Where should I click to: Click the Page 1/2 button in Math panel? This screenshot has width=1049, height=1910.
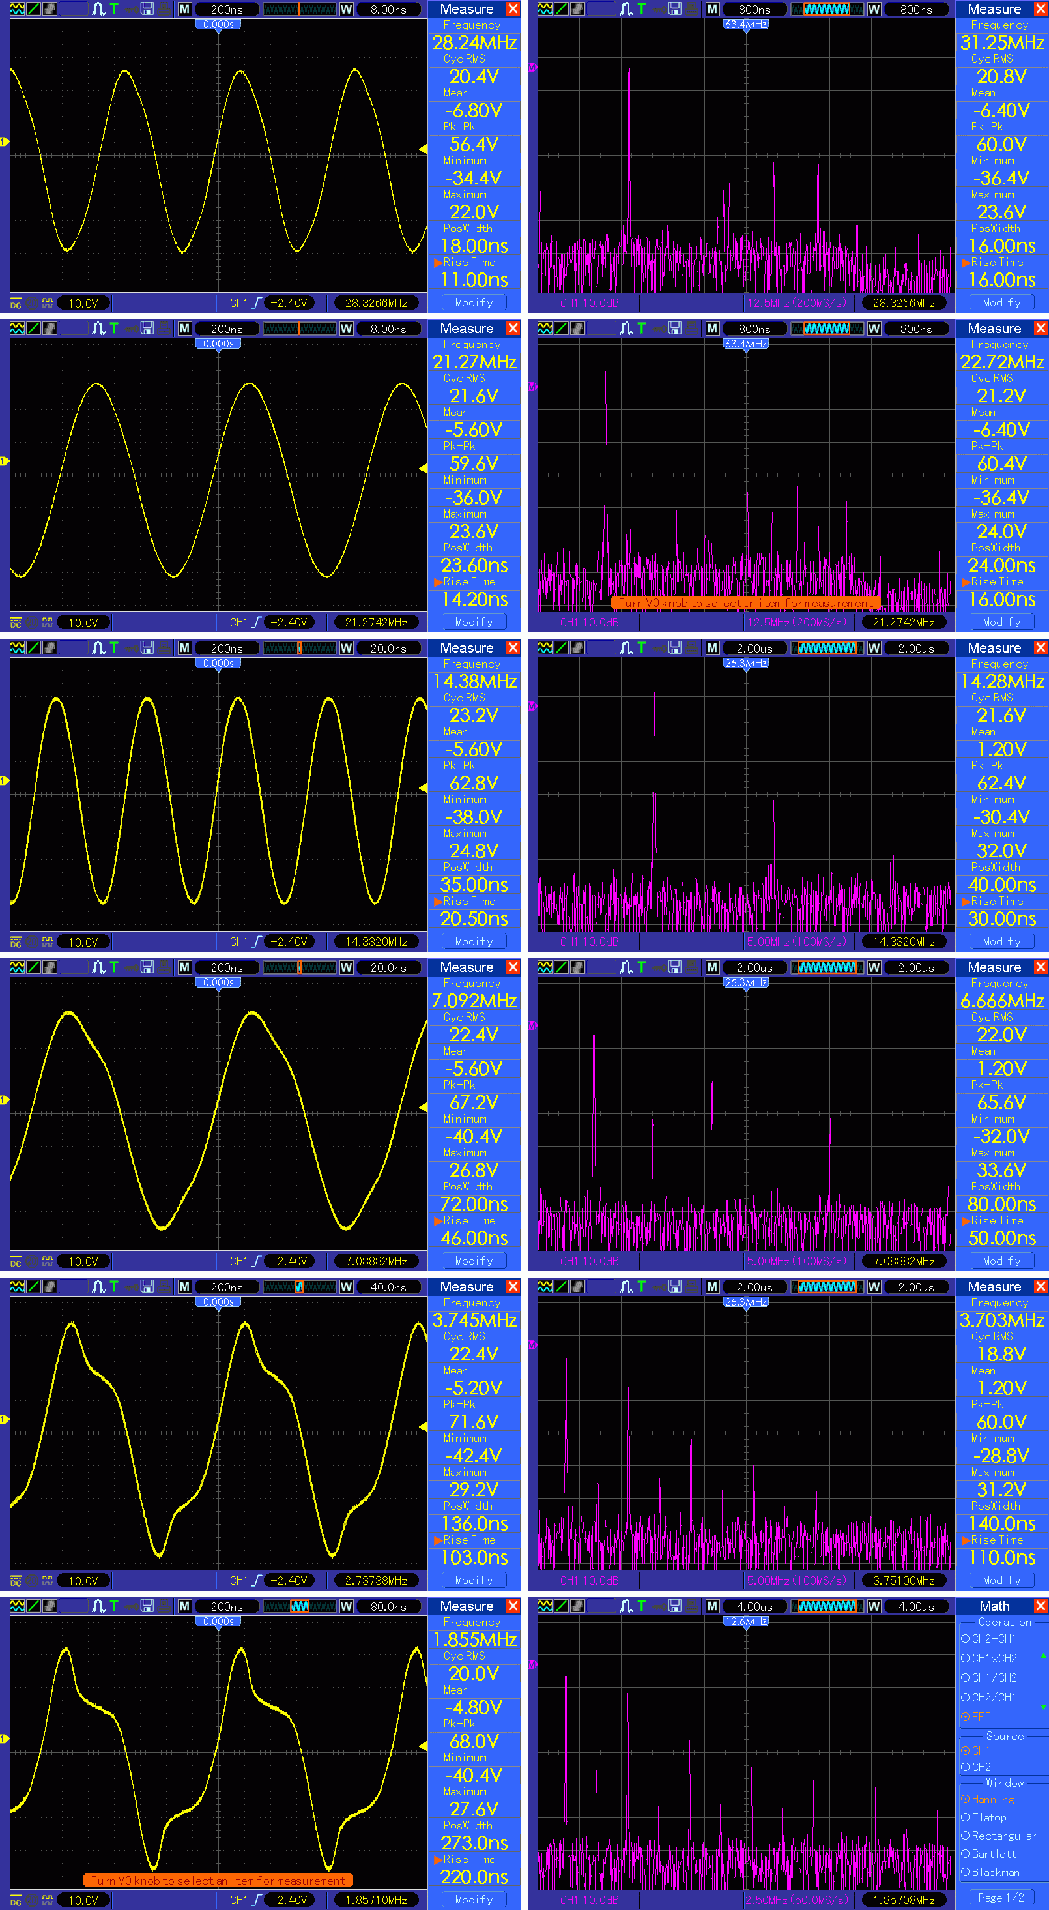click(1001, 1898)
